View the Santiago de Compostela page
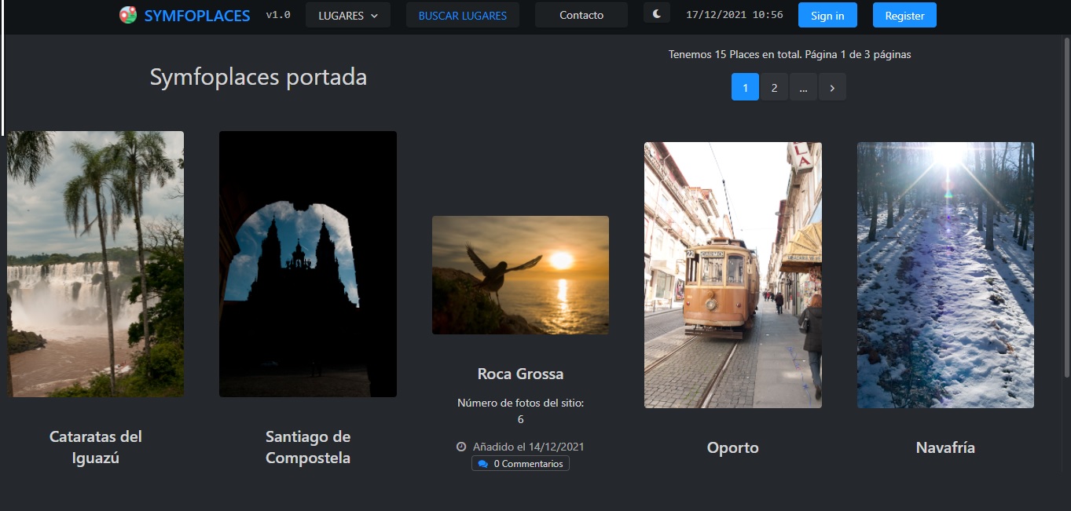1071x511 pixels. pyautogui.click(x=307, y=447)
